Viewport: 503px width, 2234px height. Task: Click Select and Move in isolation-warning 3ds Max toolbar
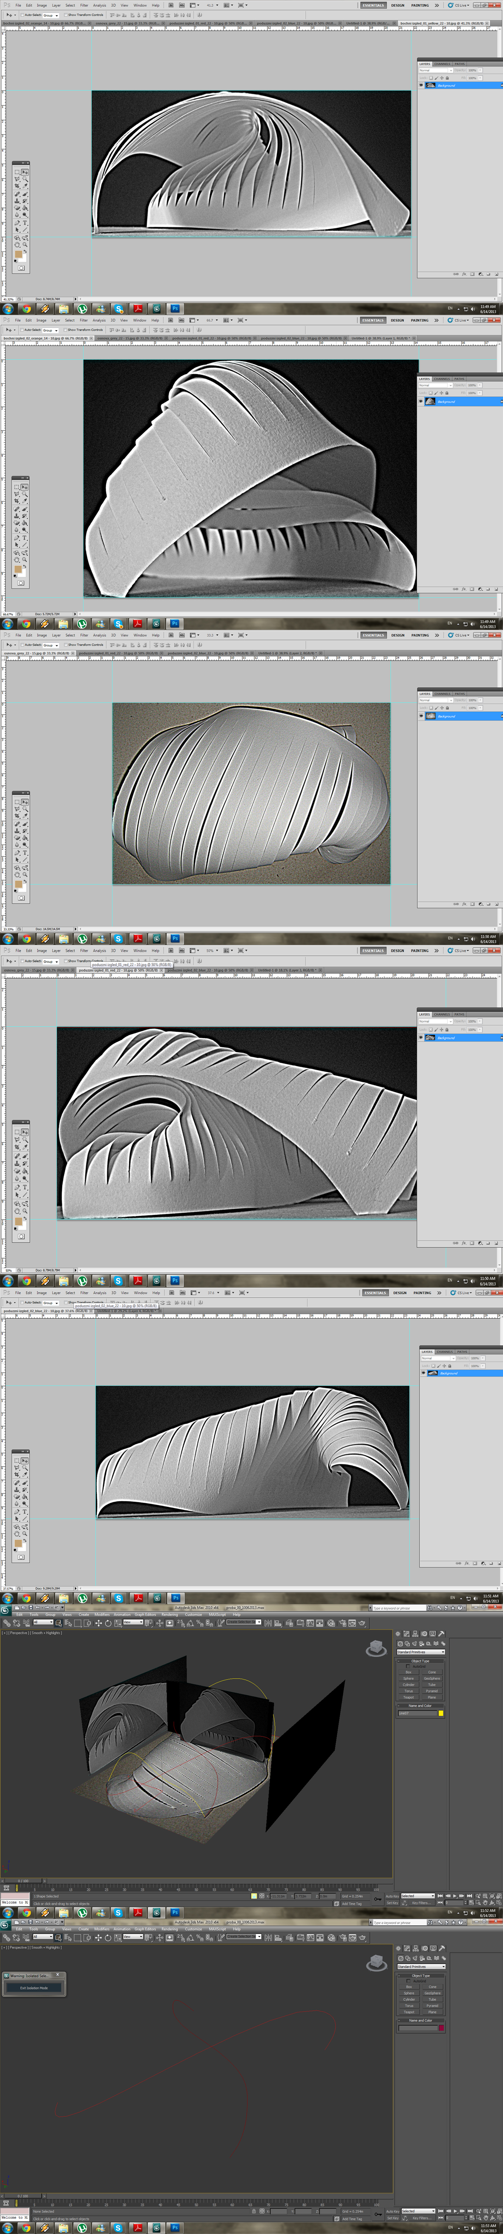tap(98, 1937)
